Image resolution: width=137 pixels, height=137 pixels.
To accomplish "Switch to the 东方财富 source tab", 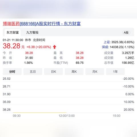I will 13,33.
